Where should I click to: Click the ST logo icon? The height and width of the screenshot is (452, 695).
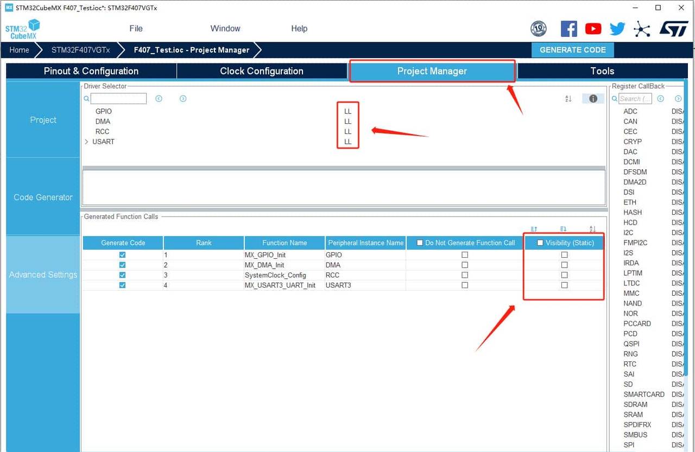coord(673,29)
